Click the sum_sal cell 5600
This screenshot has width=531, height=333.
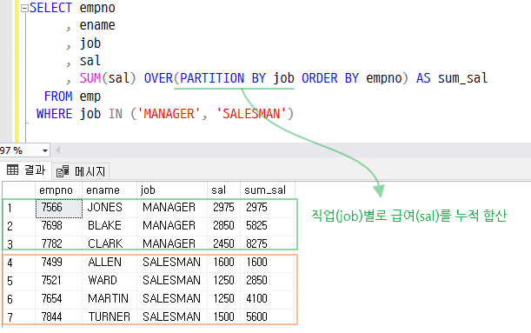click(268, 317)
